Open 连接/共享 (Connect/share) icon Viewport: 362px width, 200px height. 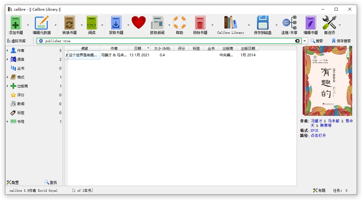tap(289, 23)
